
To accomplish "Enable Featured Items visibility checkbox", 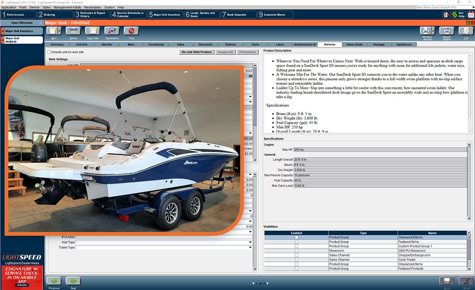I will 296,242.
